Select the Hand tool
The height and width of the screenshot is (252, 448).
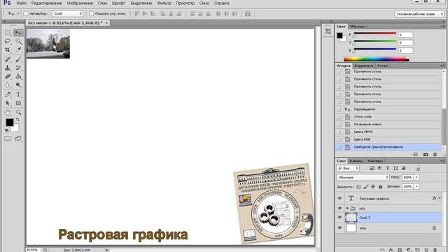[x=8, y=113]
